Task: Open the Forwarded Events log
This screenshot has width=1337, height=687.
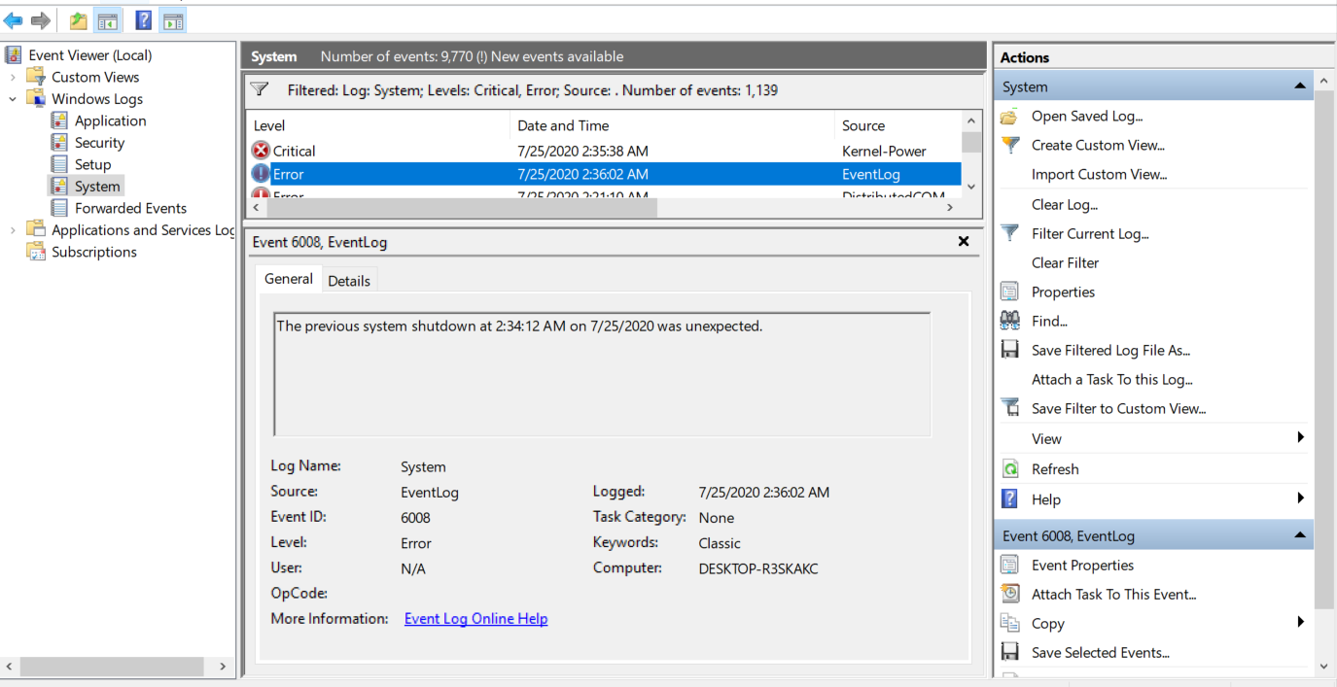Action: click(130, 208)
